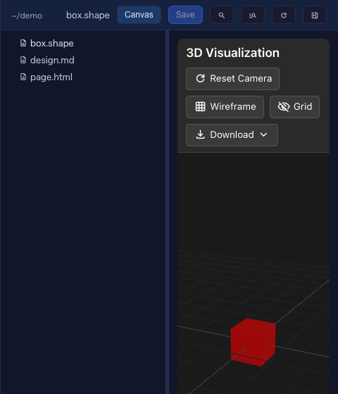Click the file icon beside page.html
The image size is (338, 394).
click(x=23, y=77)
